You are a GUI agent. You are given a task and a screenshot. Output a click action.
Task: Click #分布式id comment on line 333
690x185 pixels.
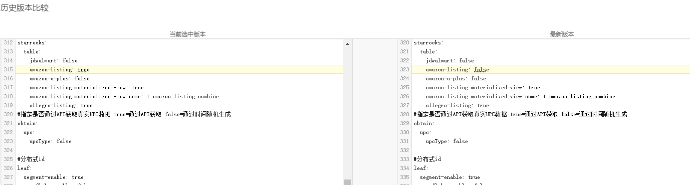(427, 159)
